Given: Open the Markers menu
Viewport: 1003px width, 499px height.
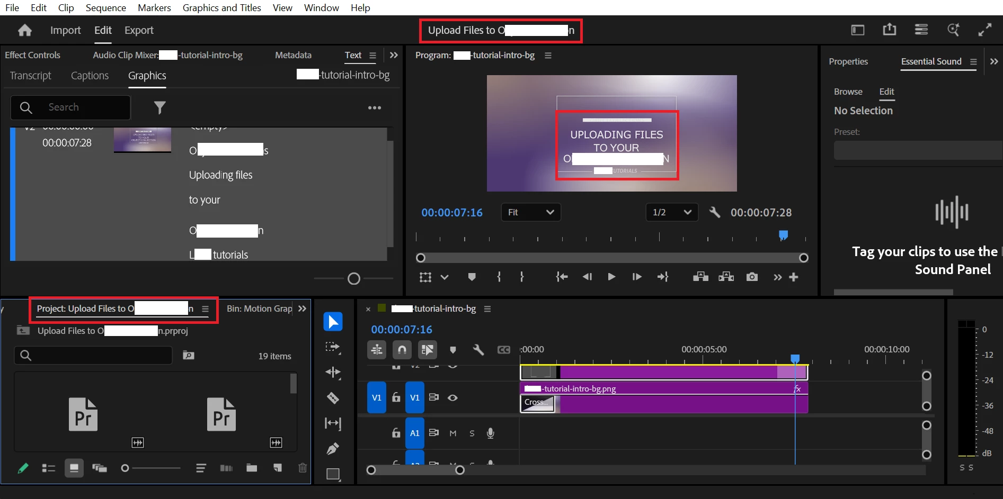Looking at the screenshot, I should click(x=154, y=7).
